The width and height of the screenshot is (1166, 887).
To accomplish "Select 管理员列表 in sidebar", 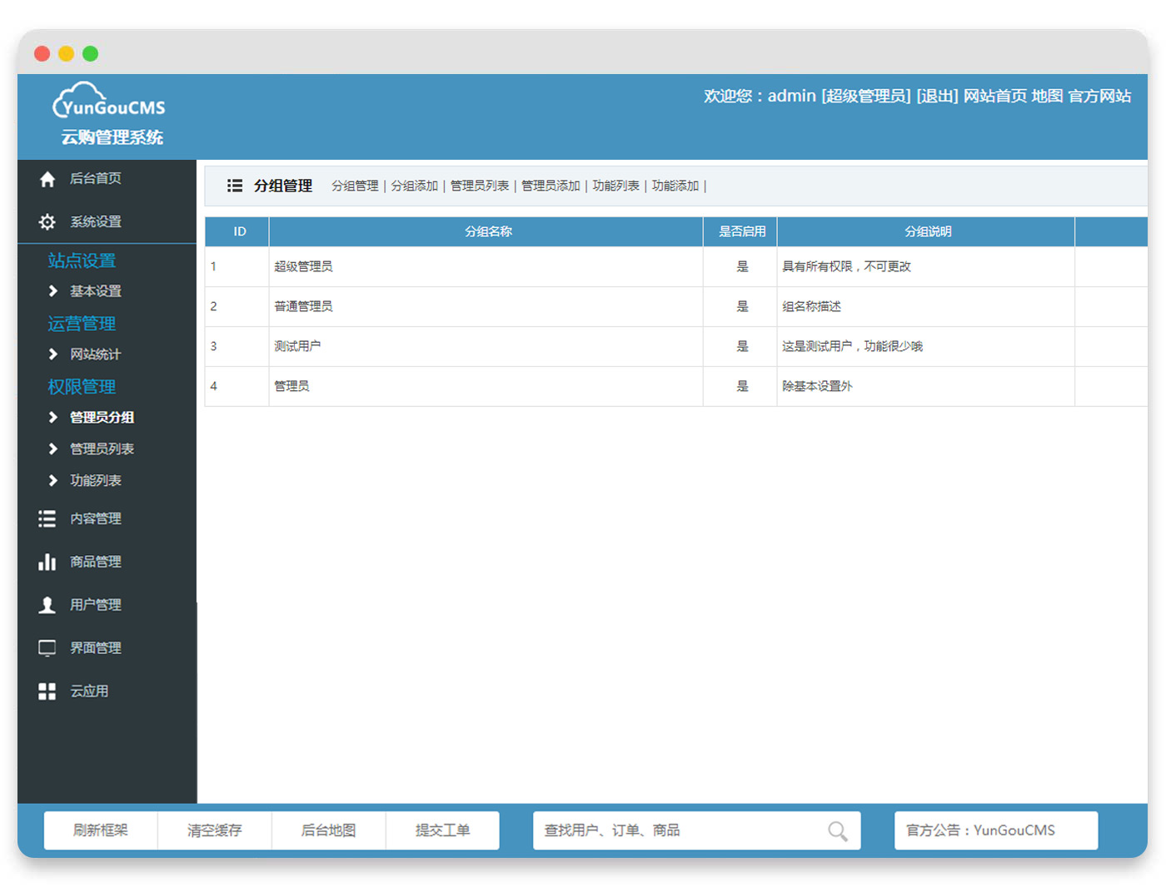I will pos(102,449).
